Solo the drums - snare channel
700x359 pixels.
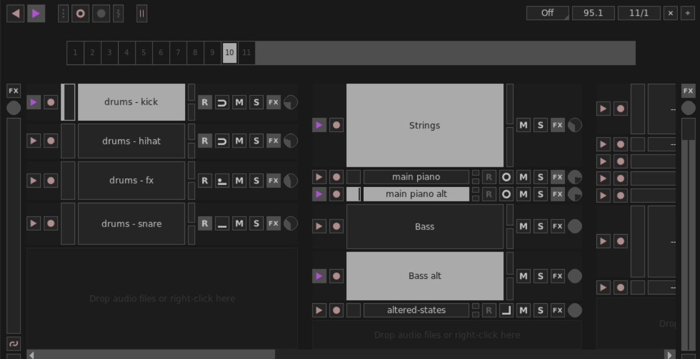[x=255, y=223]
